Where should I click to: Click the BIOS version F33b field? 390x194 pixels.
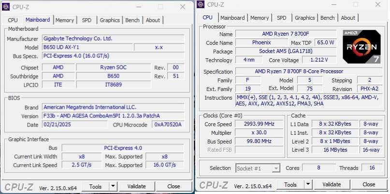[113, 116]
